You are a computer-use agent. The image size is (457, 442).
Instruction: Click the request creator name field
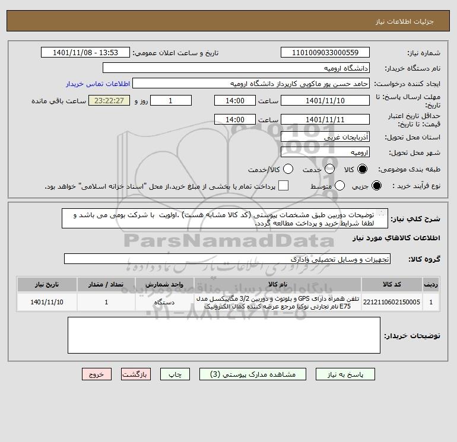(251, 84)
